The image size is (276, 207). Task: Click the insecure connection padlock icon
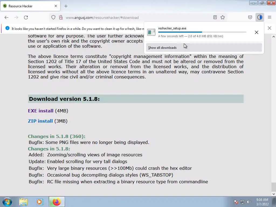[61, 18]
